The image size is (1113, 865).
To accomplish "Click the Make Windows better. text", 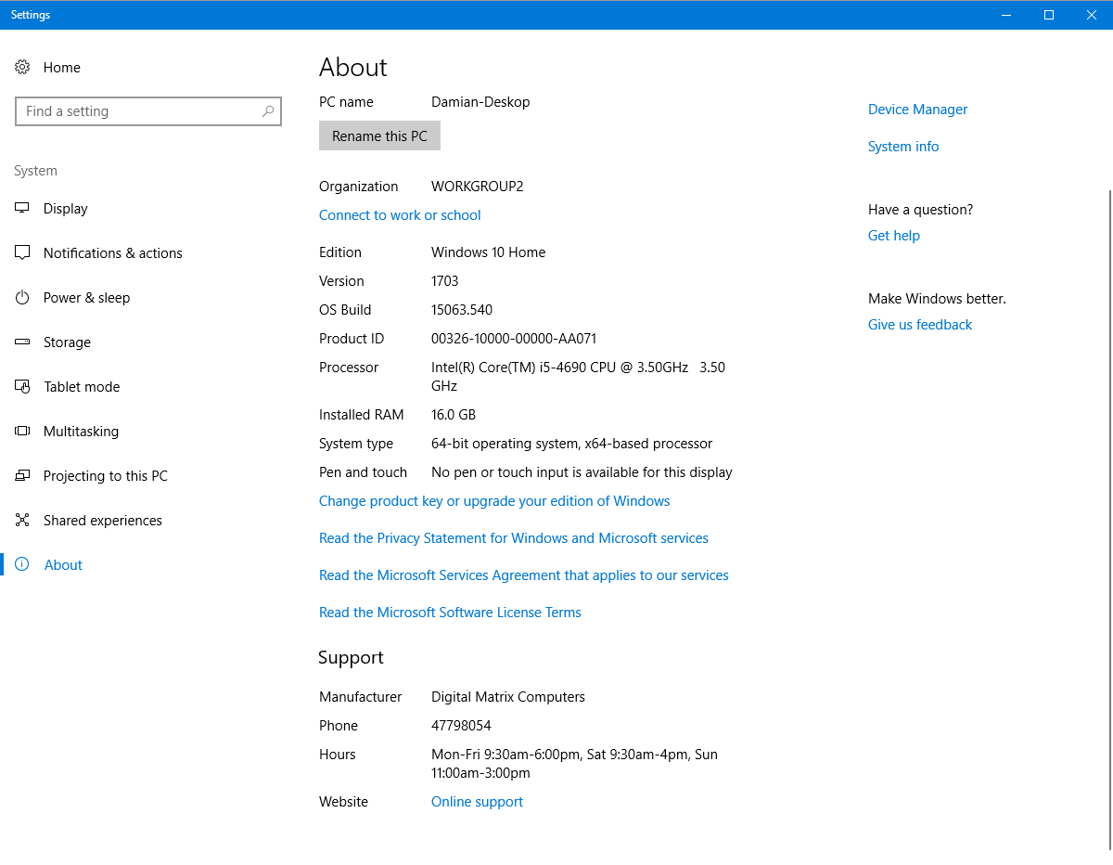I will pos(937,299).
